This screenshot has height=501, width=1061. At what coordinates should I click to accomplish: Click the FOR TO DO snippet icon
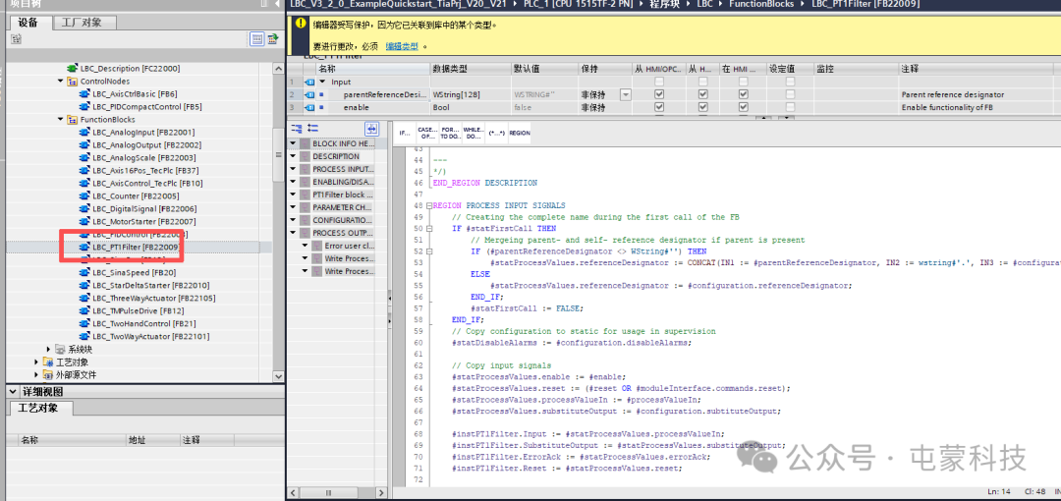[449, 133]
